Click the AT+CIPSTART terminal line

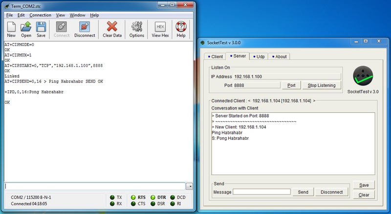54,65
